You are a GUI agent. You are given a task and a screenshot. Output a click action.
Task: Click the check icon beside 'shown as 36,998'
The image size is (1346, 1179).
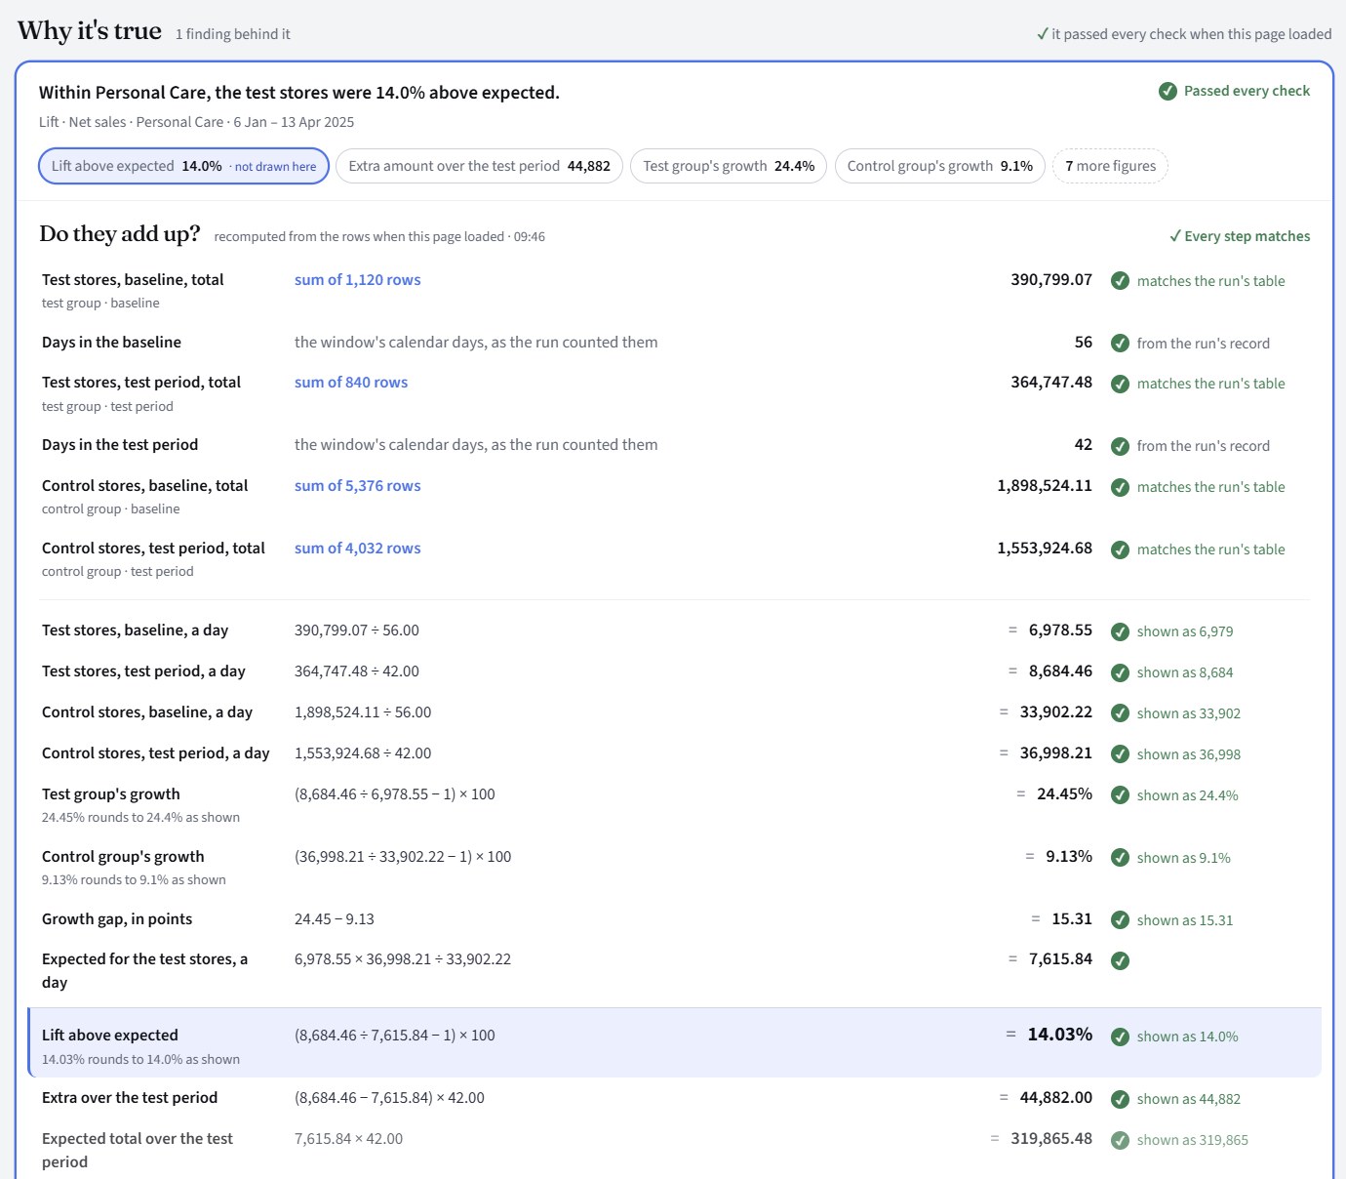(x=1121, y=754)
